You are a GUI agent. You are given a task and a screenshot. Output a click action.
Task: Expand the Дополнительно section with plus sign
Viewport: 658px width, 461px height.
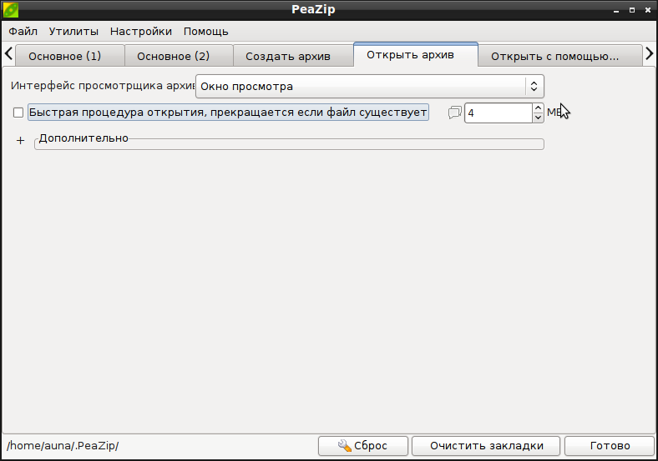pos(20,140)
